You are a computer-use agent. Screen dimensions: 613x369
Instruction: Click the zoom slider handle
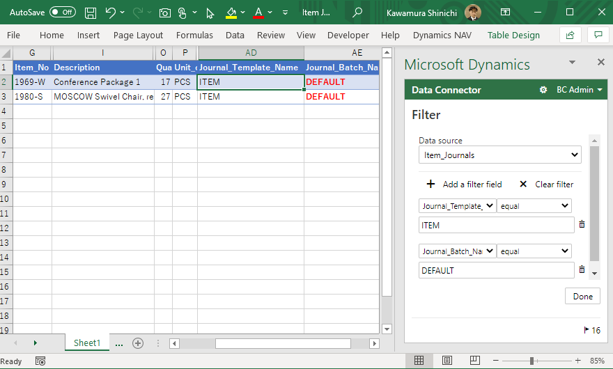point(531,361)
